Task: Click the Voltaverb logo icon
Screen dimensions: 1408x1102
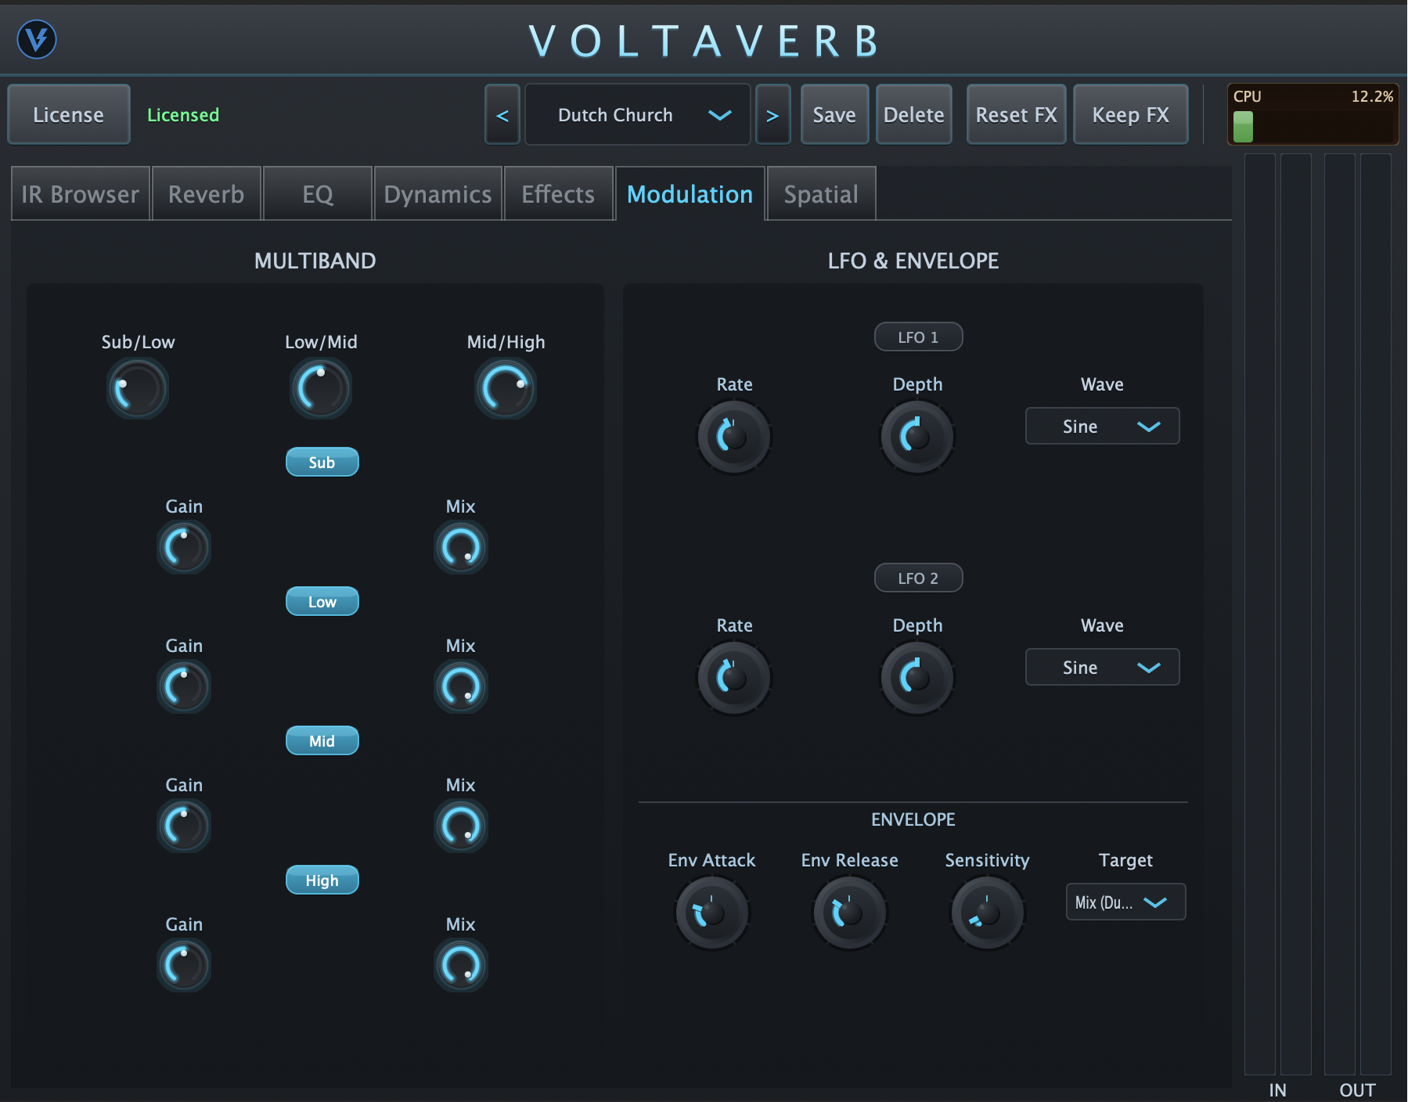Action: (35, 39)
